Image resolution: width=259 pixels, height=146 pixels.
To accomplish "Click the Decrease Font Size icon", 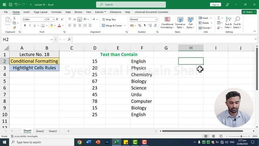I will 62,19.
